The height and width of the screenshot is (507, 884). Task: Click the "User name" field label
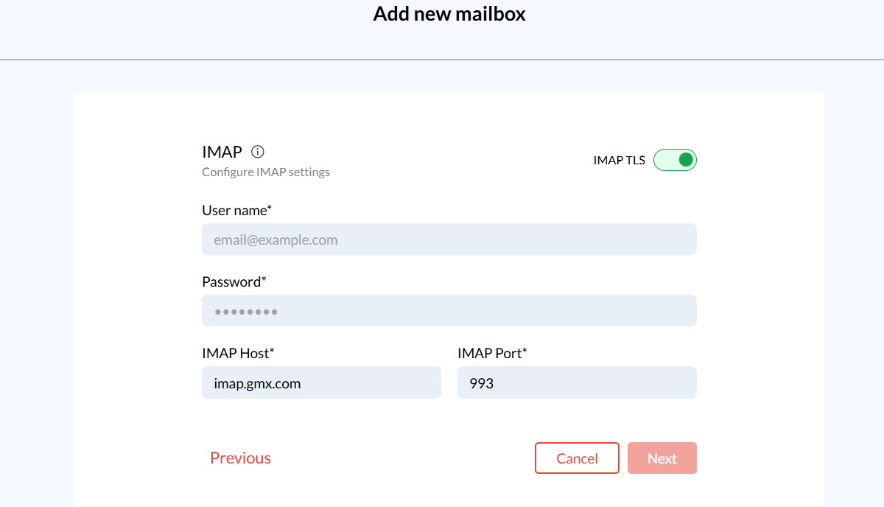pyautogui.click(x=234, y=211)
